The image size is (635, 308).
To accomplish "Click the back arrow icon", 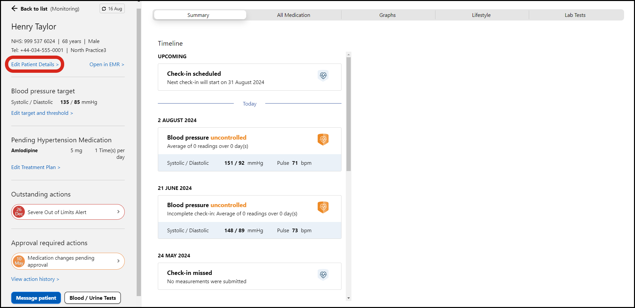I will click(14, 9).
